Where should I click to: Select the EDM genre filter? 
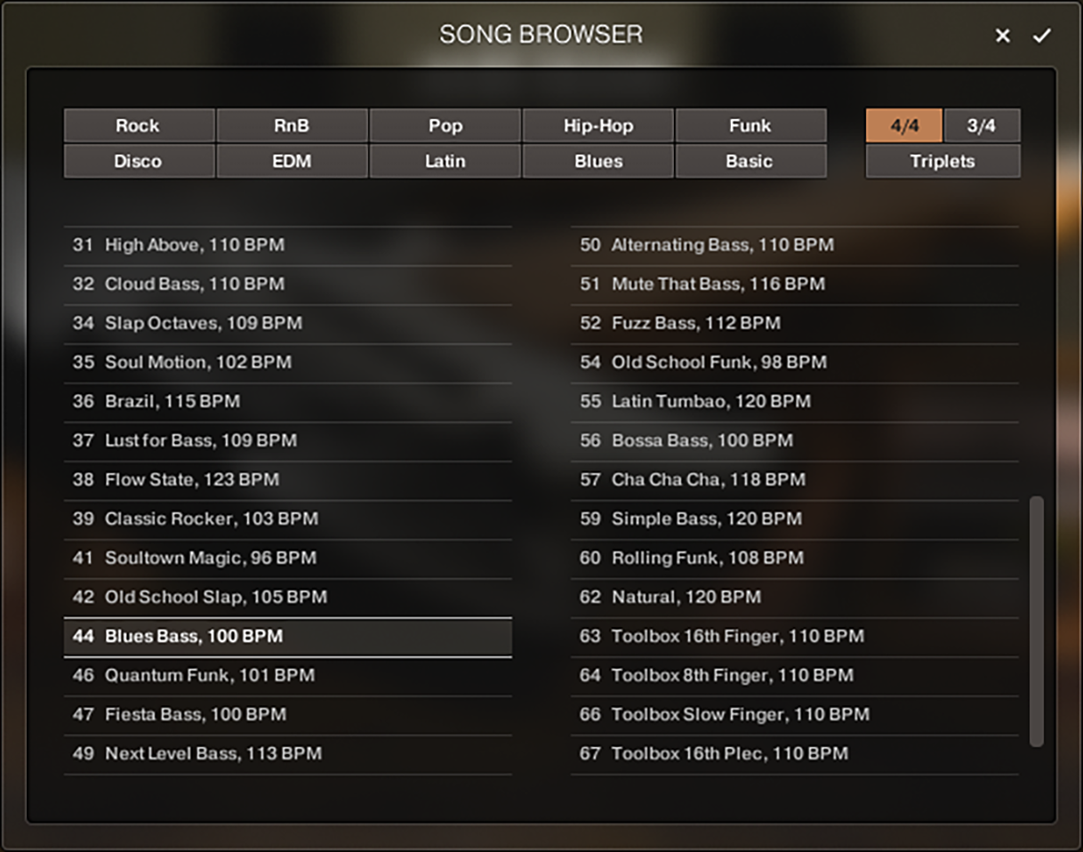[292, 161]
